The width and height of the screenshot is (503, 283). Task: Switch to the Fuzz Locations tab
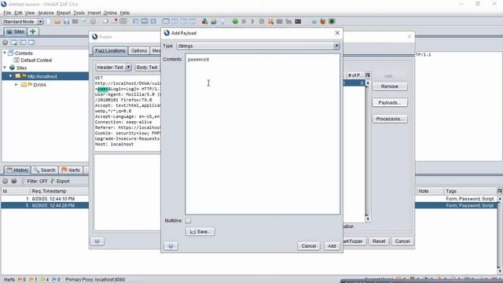tap(110, 50)
